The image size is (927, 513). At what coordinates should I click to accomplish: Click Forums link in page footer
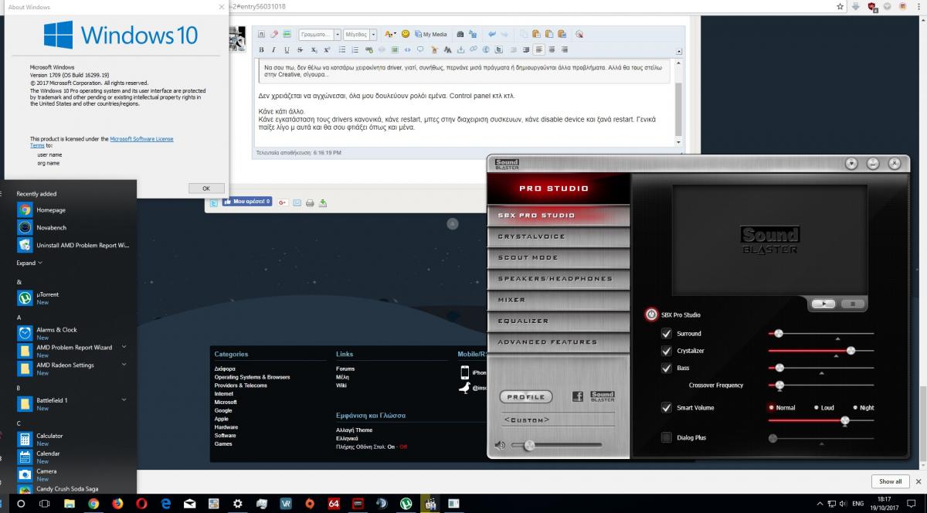pyautogui.click(x=345, y=369)
